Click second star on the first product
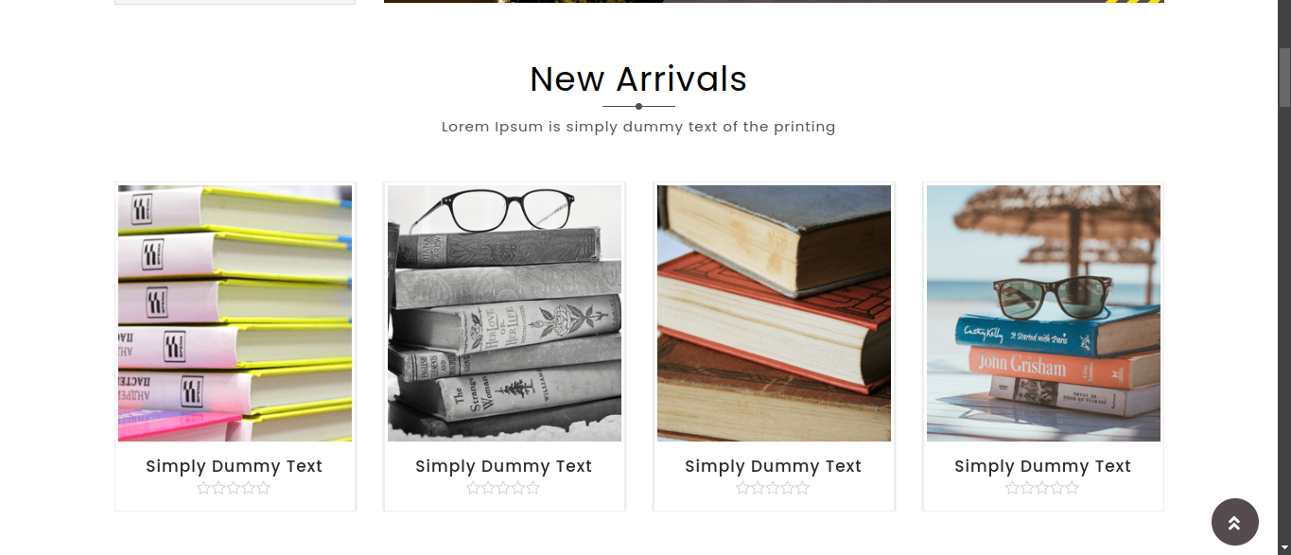The height and width of the screenshot is (555, 1291). click(x=218, y=488)
